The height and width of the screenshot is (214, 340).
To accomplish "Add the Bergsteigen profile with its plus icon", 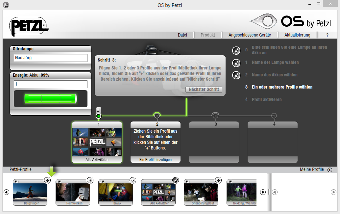I will pyautogui.click(x=47, y=180).
